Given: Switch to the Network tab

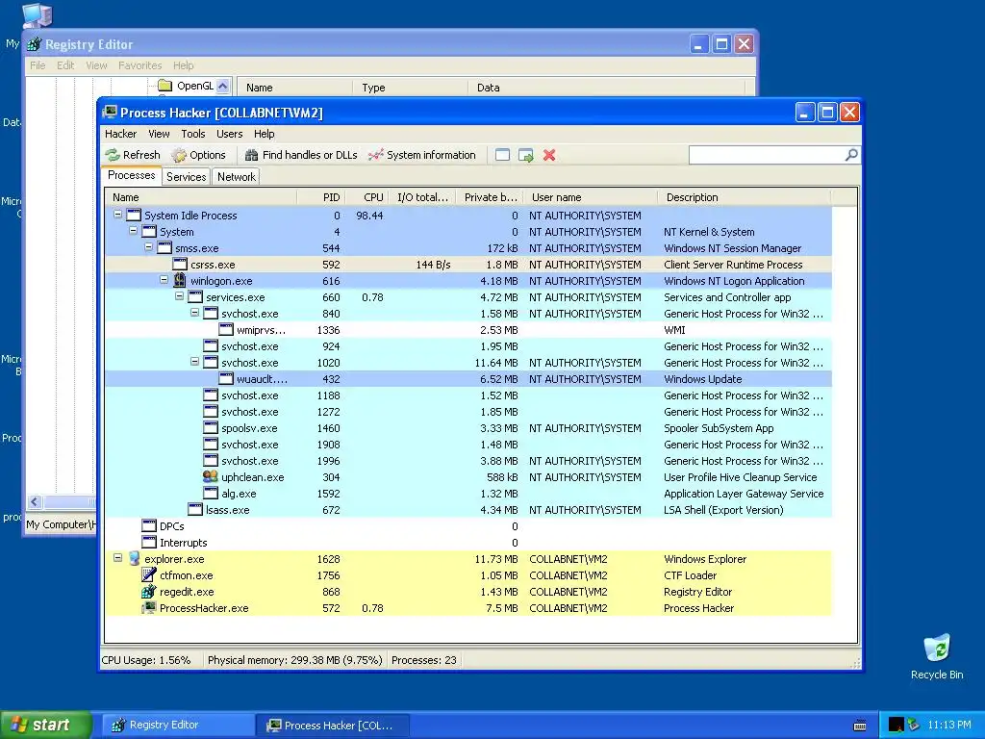Looking at the screenshot, I should (237, 177).
